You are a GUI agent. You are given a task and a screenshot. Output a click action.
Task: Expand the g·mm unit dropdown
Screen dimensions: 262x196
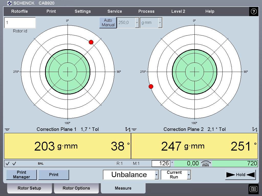(x=160, y=23)
